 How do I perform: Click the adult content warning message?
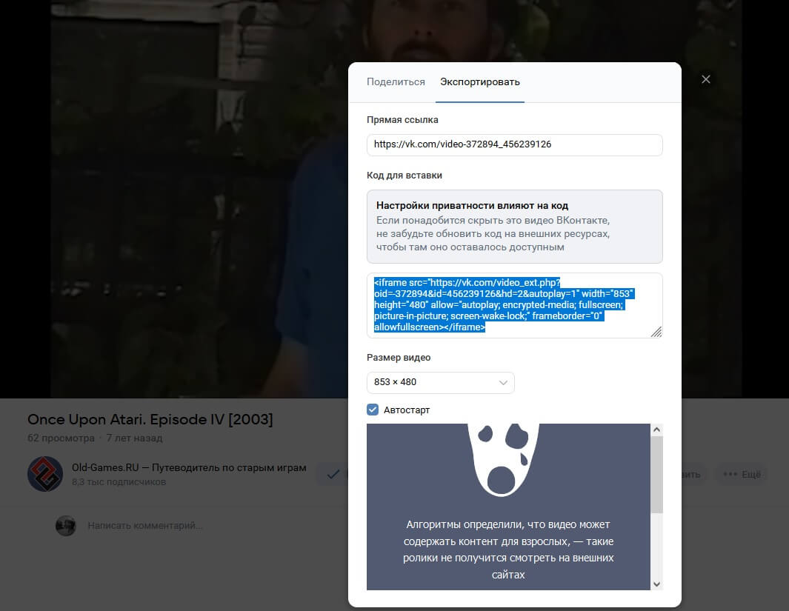508,550
